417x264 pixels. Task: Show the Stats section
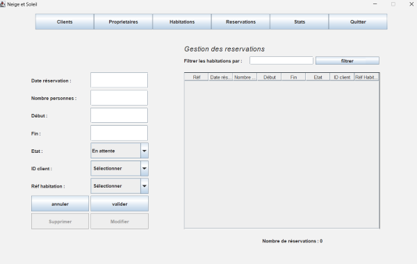pyautogui.click(x=300, y=22)
